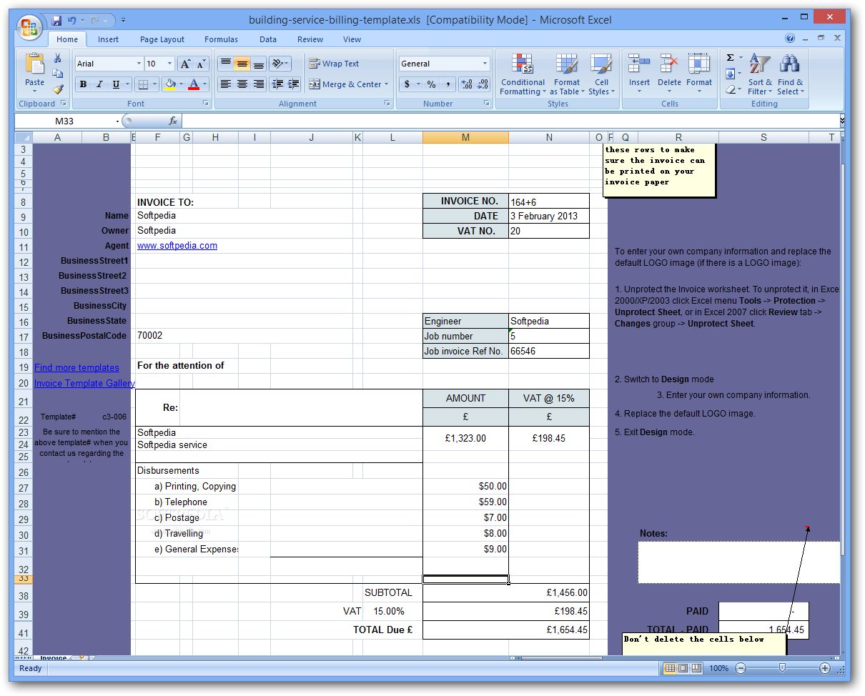The height and width of the screenshot is (696, 865).
Task: Expand Fill Color dropdown arrow
Action: point(182,84)
